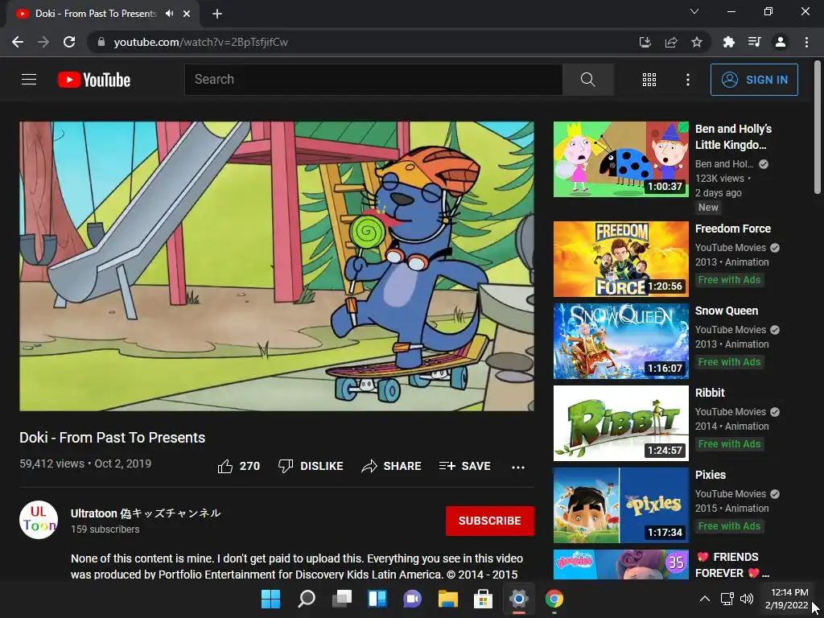SAVE the video to a playlist
Image resolution: width=824 pixels, height=618 pixels.
(465, 466)
